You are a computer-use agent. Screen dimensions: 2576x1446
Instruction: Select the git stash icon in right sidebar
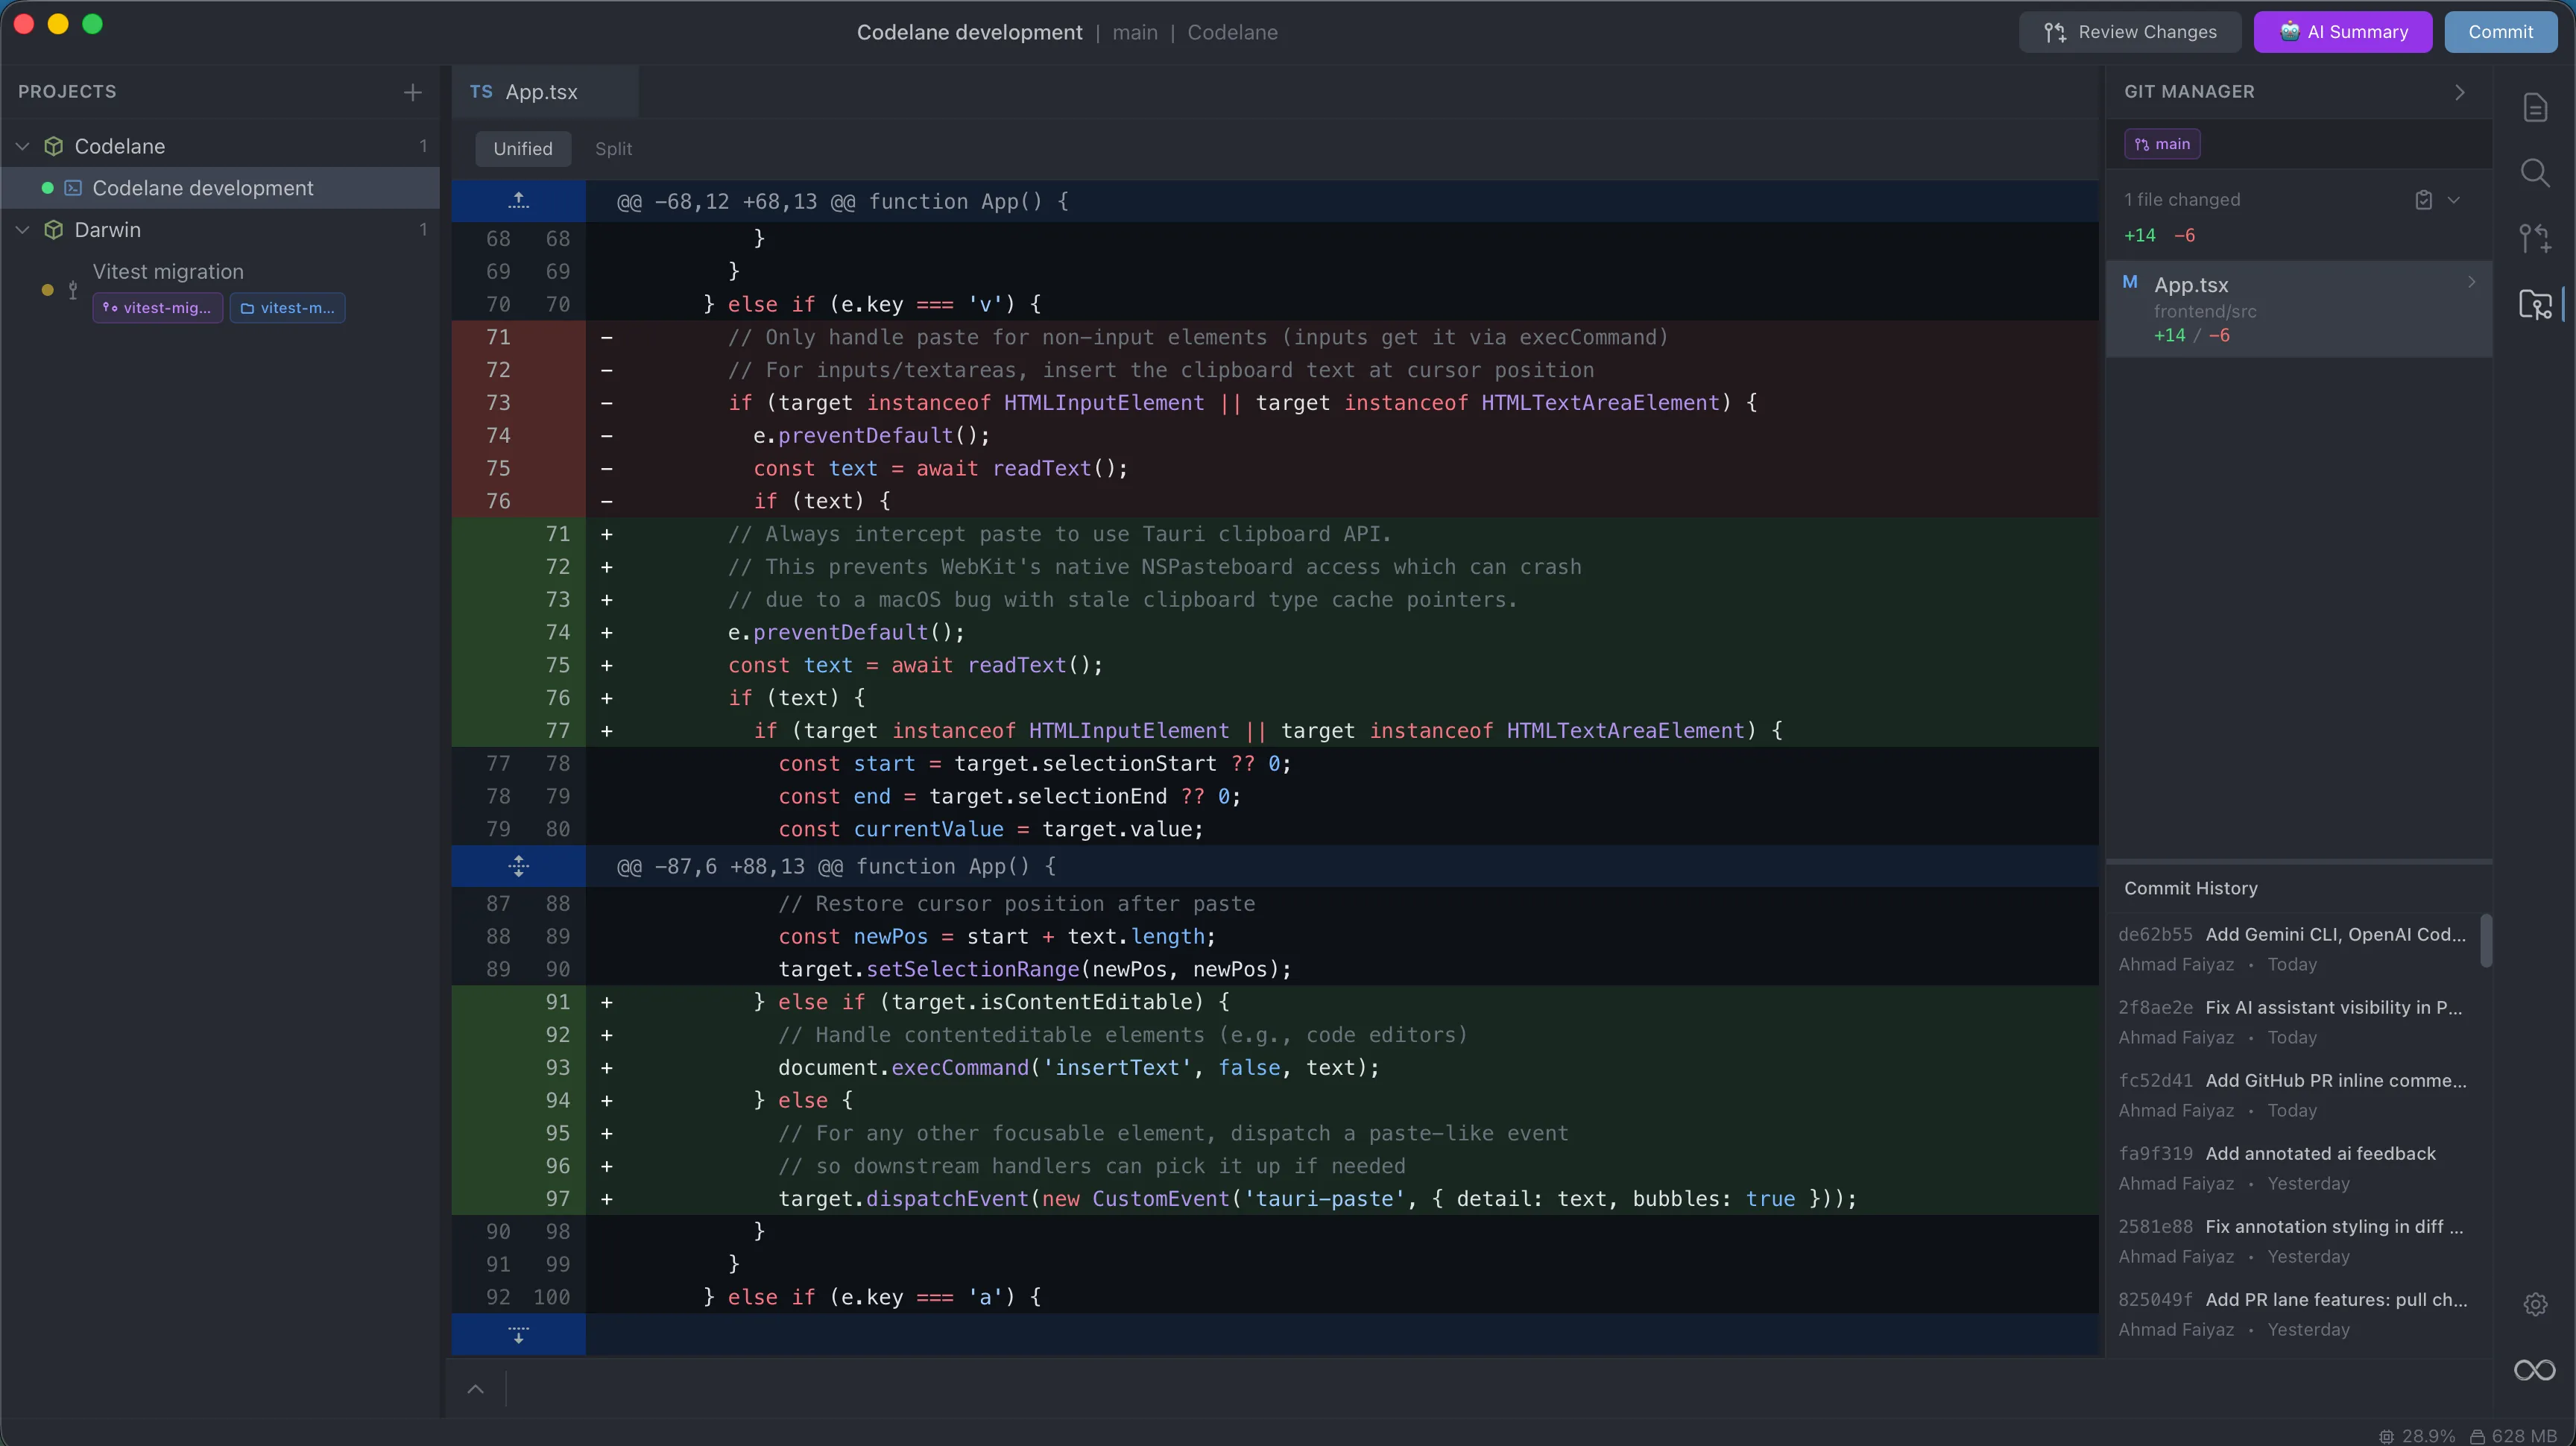[x=2537, y=238]
